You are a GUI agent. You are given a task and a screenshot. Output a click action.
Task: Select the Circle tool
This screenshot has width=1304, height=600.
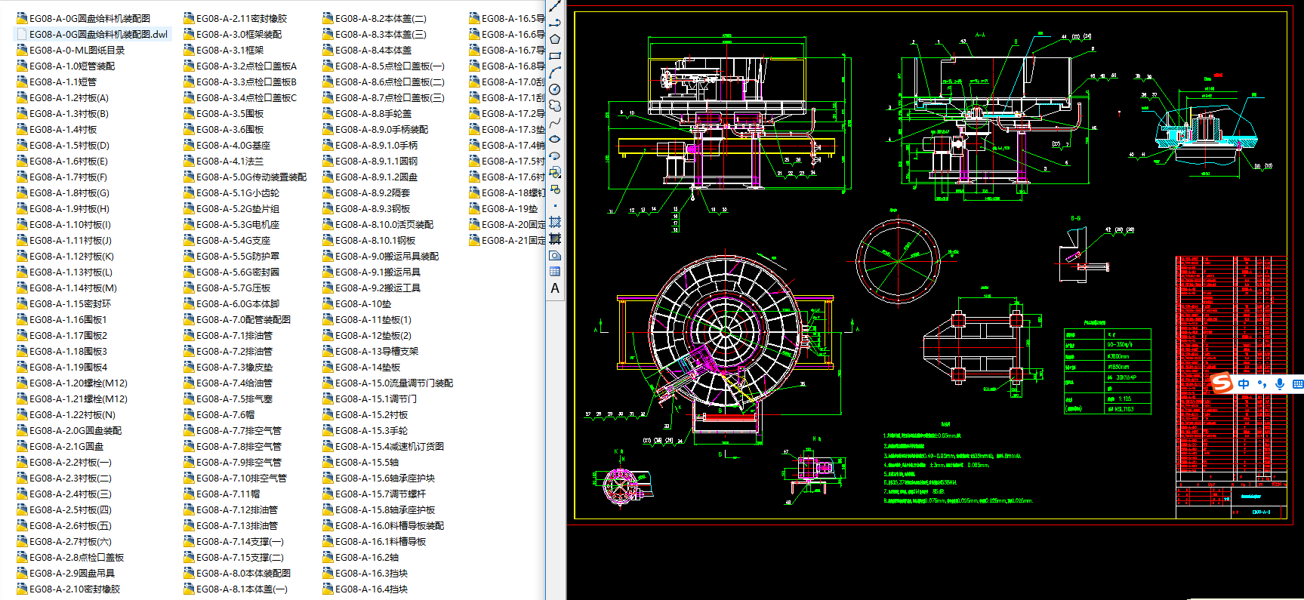[x=555, y=89]
